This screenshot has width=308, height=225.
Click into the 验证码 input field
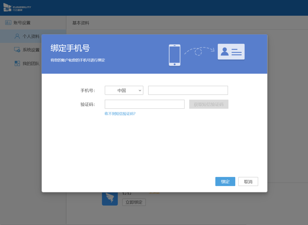pos(144,104)
